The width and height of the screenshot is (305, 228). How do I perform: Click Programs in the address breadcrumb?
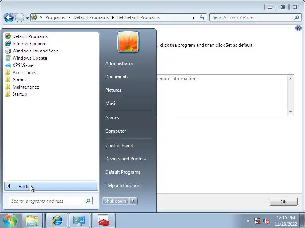[55, 17]
